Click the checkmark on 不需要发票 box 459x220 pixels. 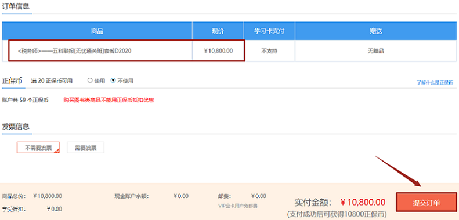[57, 151]
